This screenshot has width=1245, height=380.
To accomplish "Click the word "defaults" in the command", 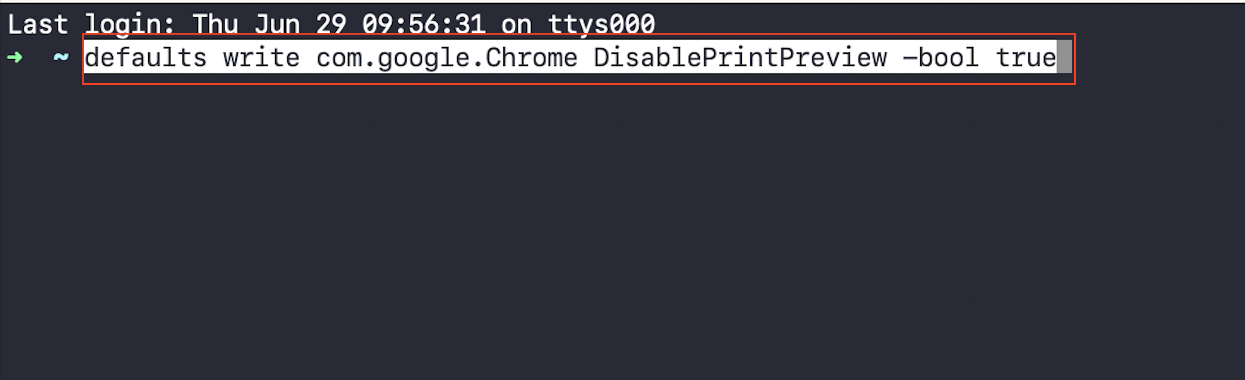I will [x=146, y=58].
